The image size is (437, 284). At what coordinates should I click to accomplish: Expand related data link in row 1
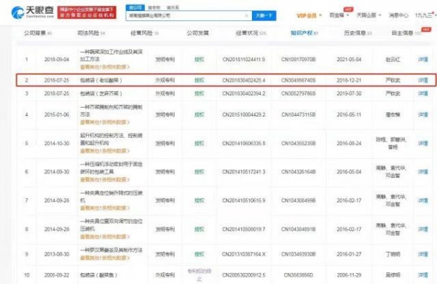tap(105, 67)
